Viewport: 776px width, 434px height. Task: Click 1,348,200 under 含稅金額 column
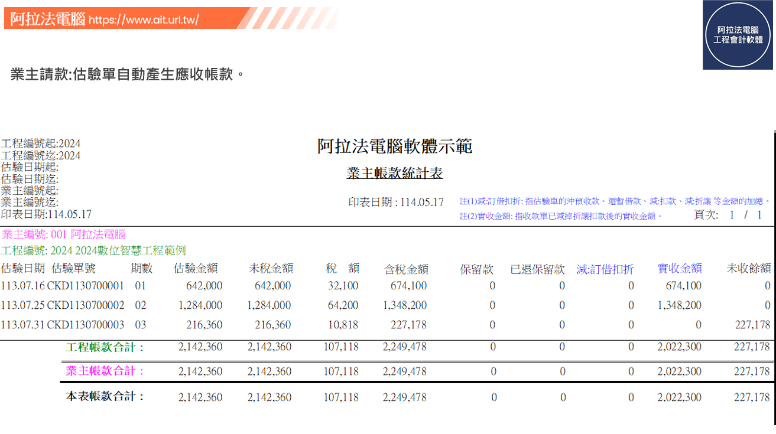405,305
